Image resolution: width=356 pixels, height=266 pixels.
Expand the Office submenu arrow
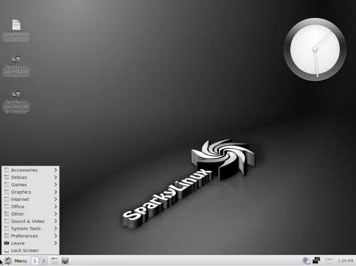55,206
